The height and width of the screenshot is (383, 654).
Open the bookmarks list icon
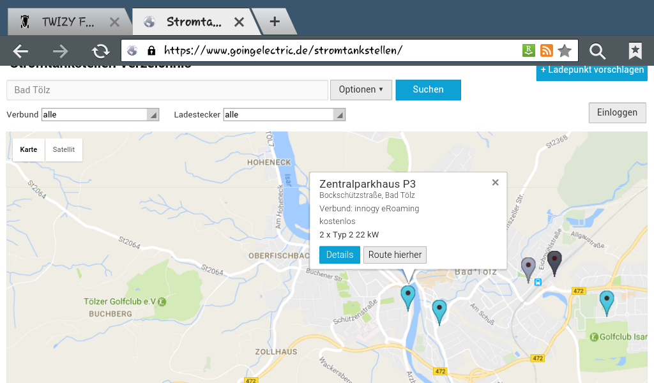click(635, 51)
